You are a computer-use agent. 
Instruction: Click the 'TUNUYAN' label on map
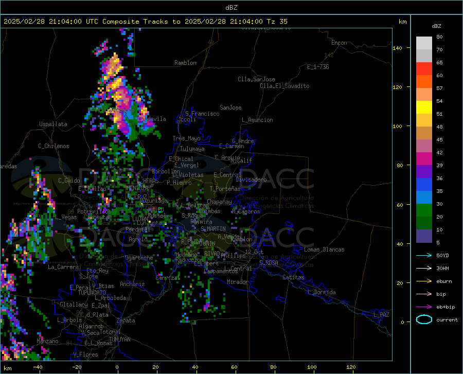point(119,340)
